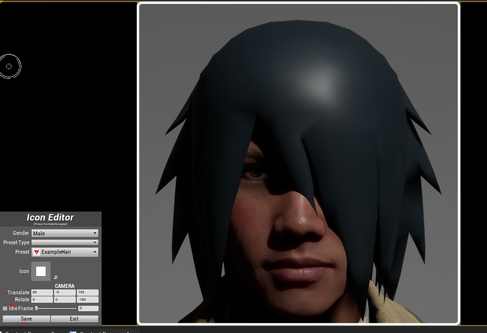
Task: Click the magnifier browse icon beside Icon thumbnail
Action: (x=55, y=277)
